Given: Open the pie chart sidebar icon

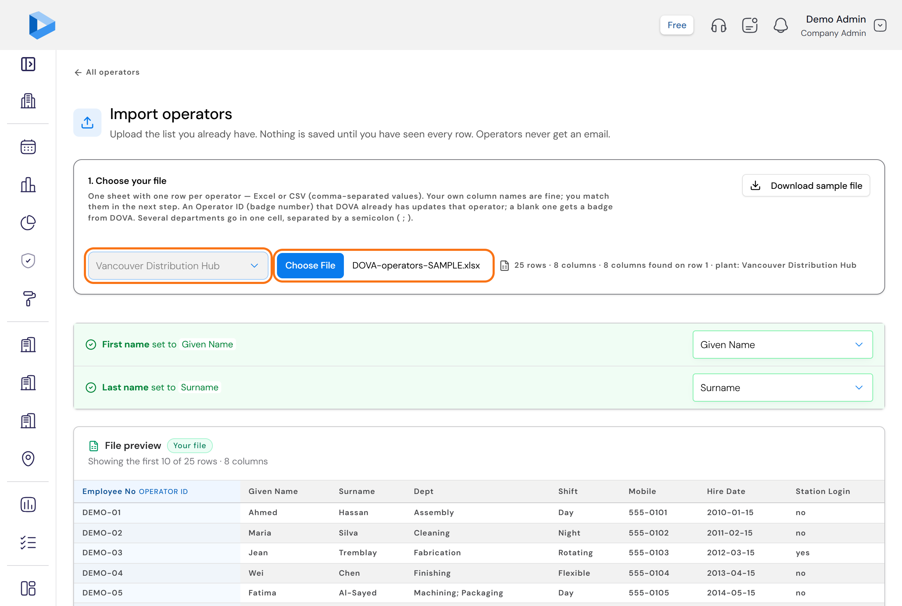Looking at the screenshot, I should coord(28,223).
